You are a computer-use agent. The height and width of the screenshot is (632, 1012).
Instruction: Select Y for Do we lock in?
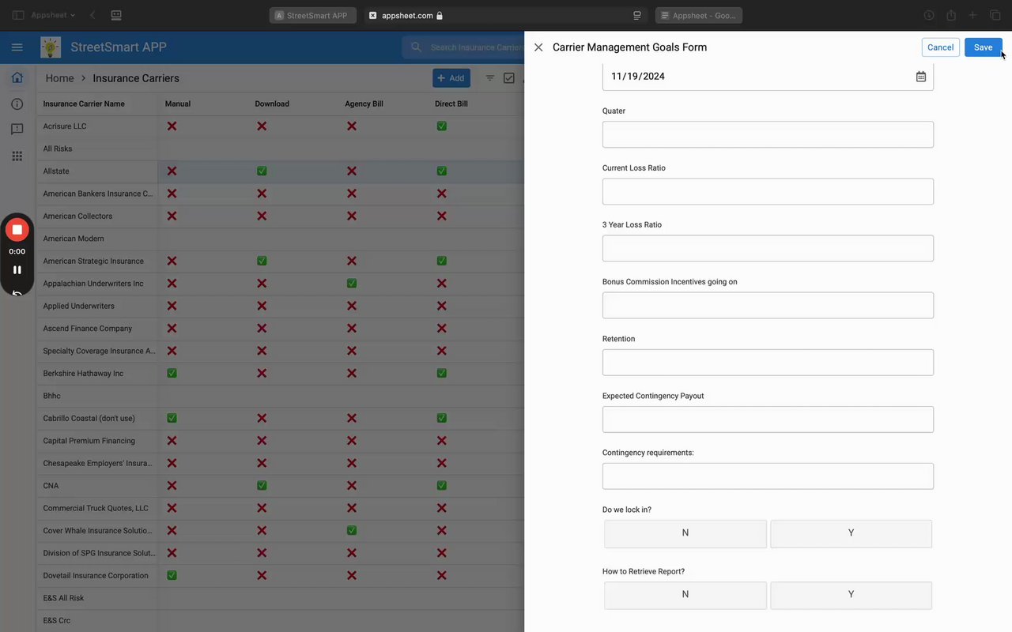pos(851,533)
